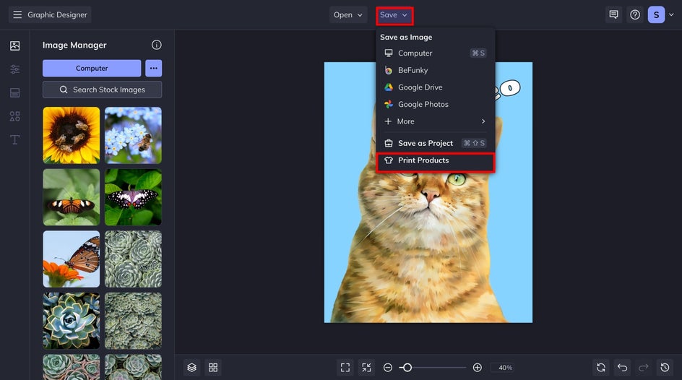Open the help question mark icon
This screenshot has width=682, height=380.
coord(635,14)
